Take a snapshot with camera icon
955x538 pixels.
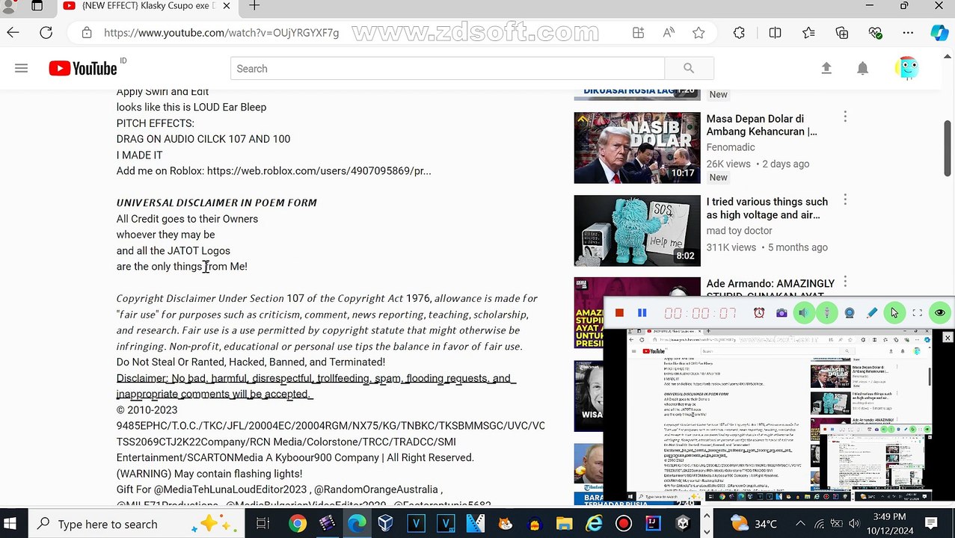coord(781,313)
